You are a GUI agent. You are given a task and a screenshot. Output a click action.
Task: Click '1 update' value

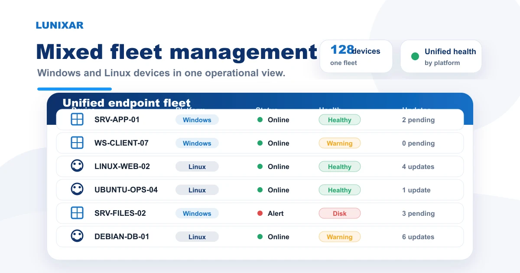click(416, 190)
